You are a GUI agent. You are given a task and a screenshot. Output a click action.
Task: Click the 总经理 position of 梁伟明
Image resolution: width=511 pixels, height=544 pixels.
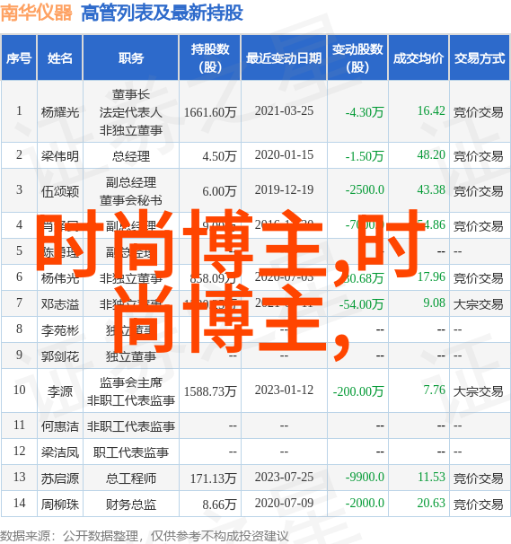(x=131, y=156)
